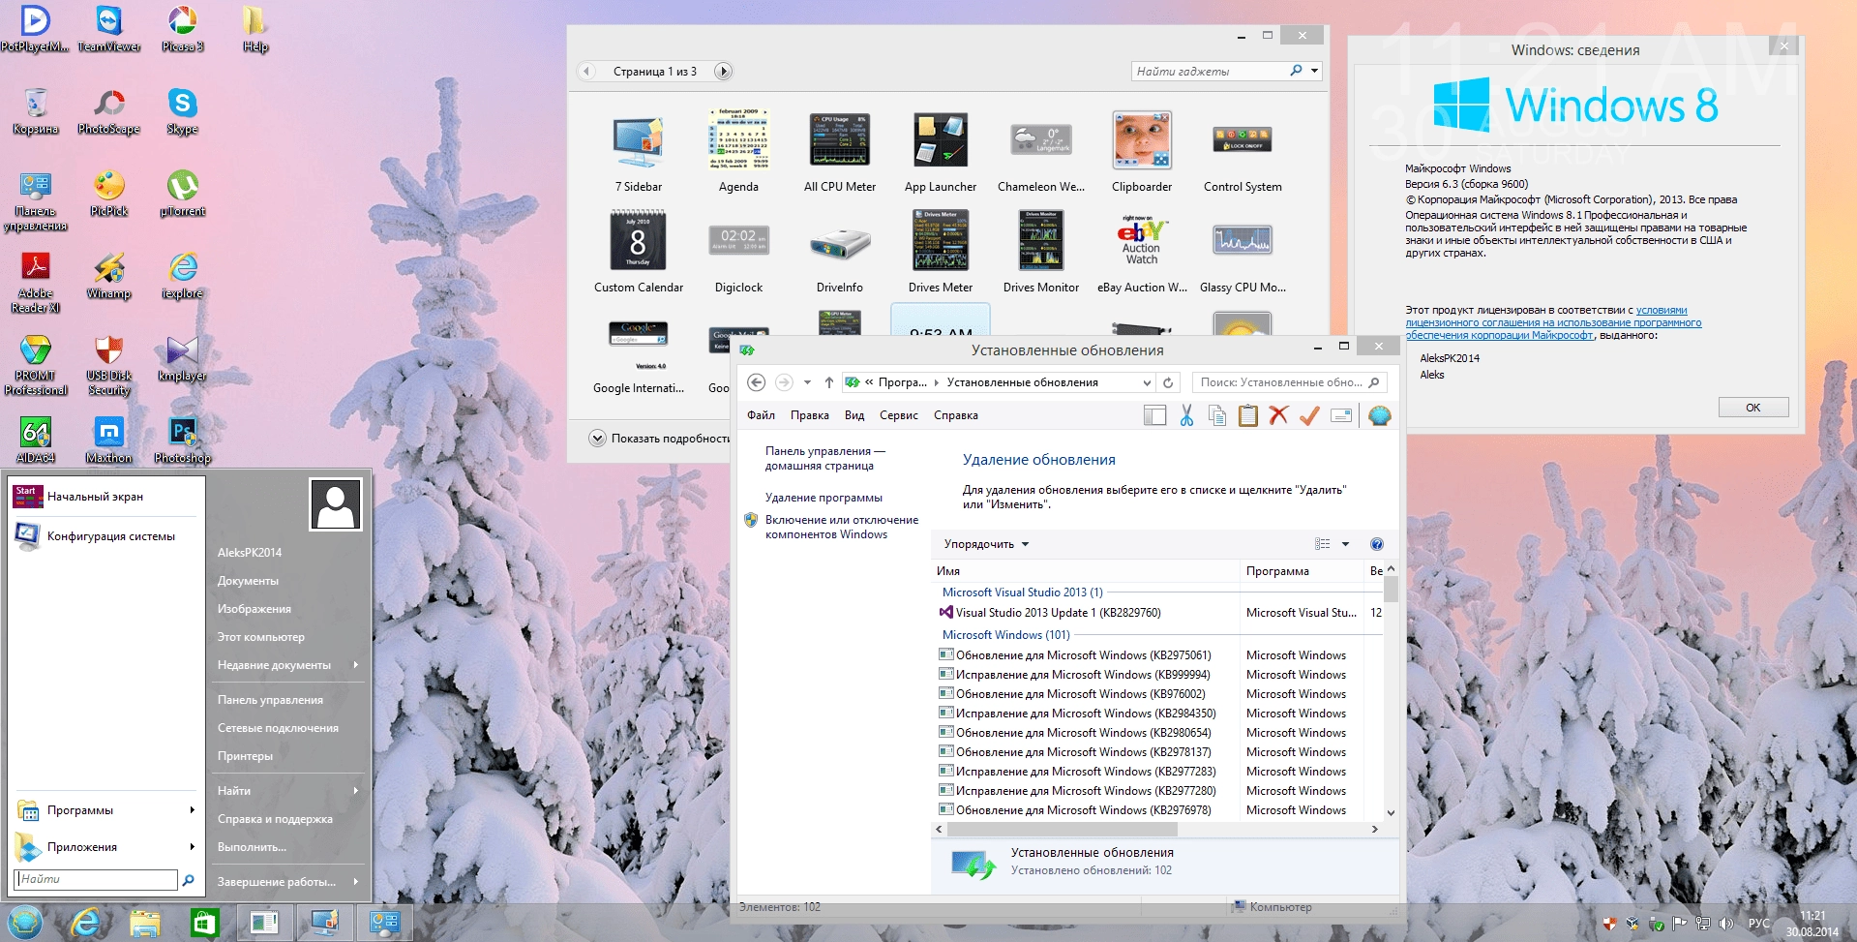Select the eBay Auction Watch gadget
Viewport: 1857px width, 942px height.
tap(1141, 253)
